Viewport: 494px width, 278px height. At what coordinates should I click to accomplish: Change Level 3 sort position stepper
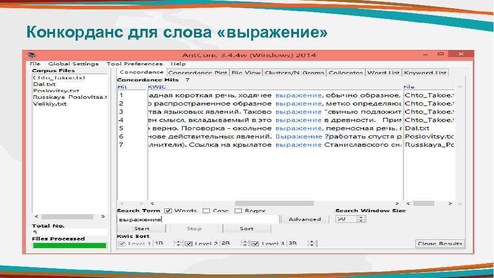312,244
